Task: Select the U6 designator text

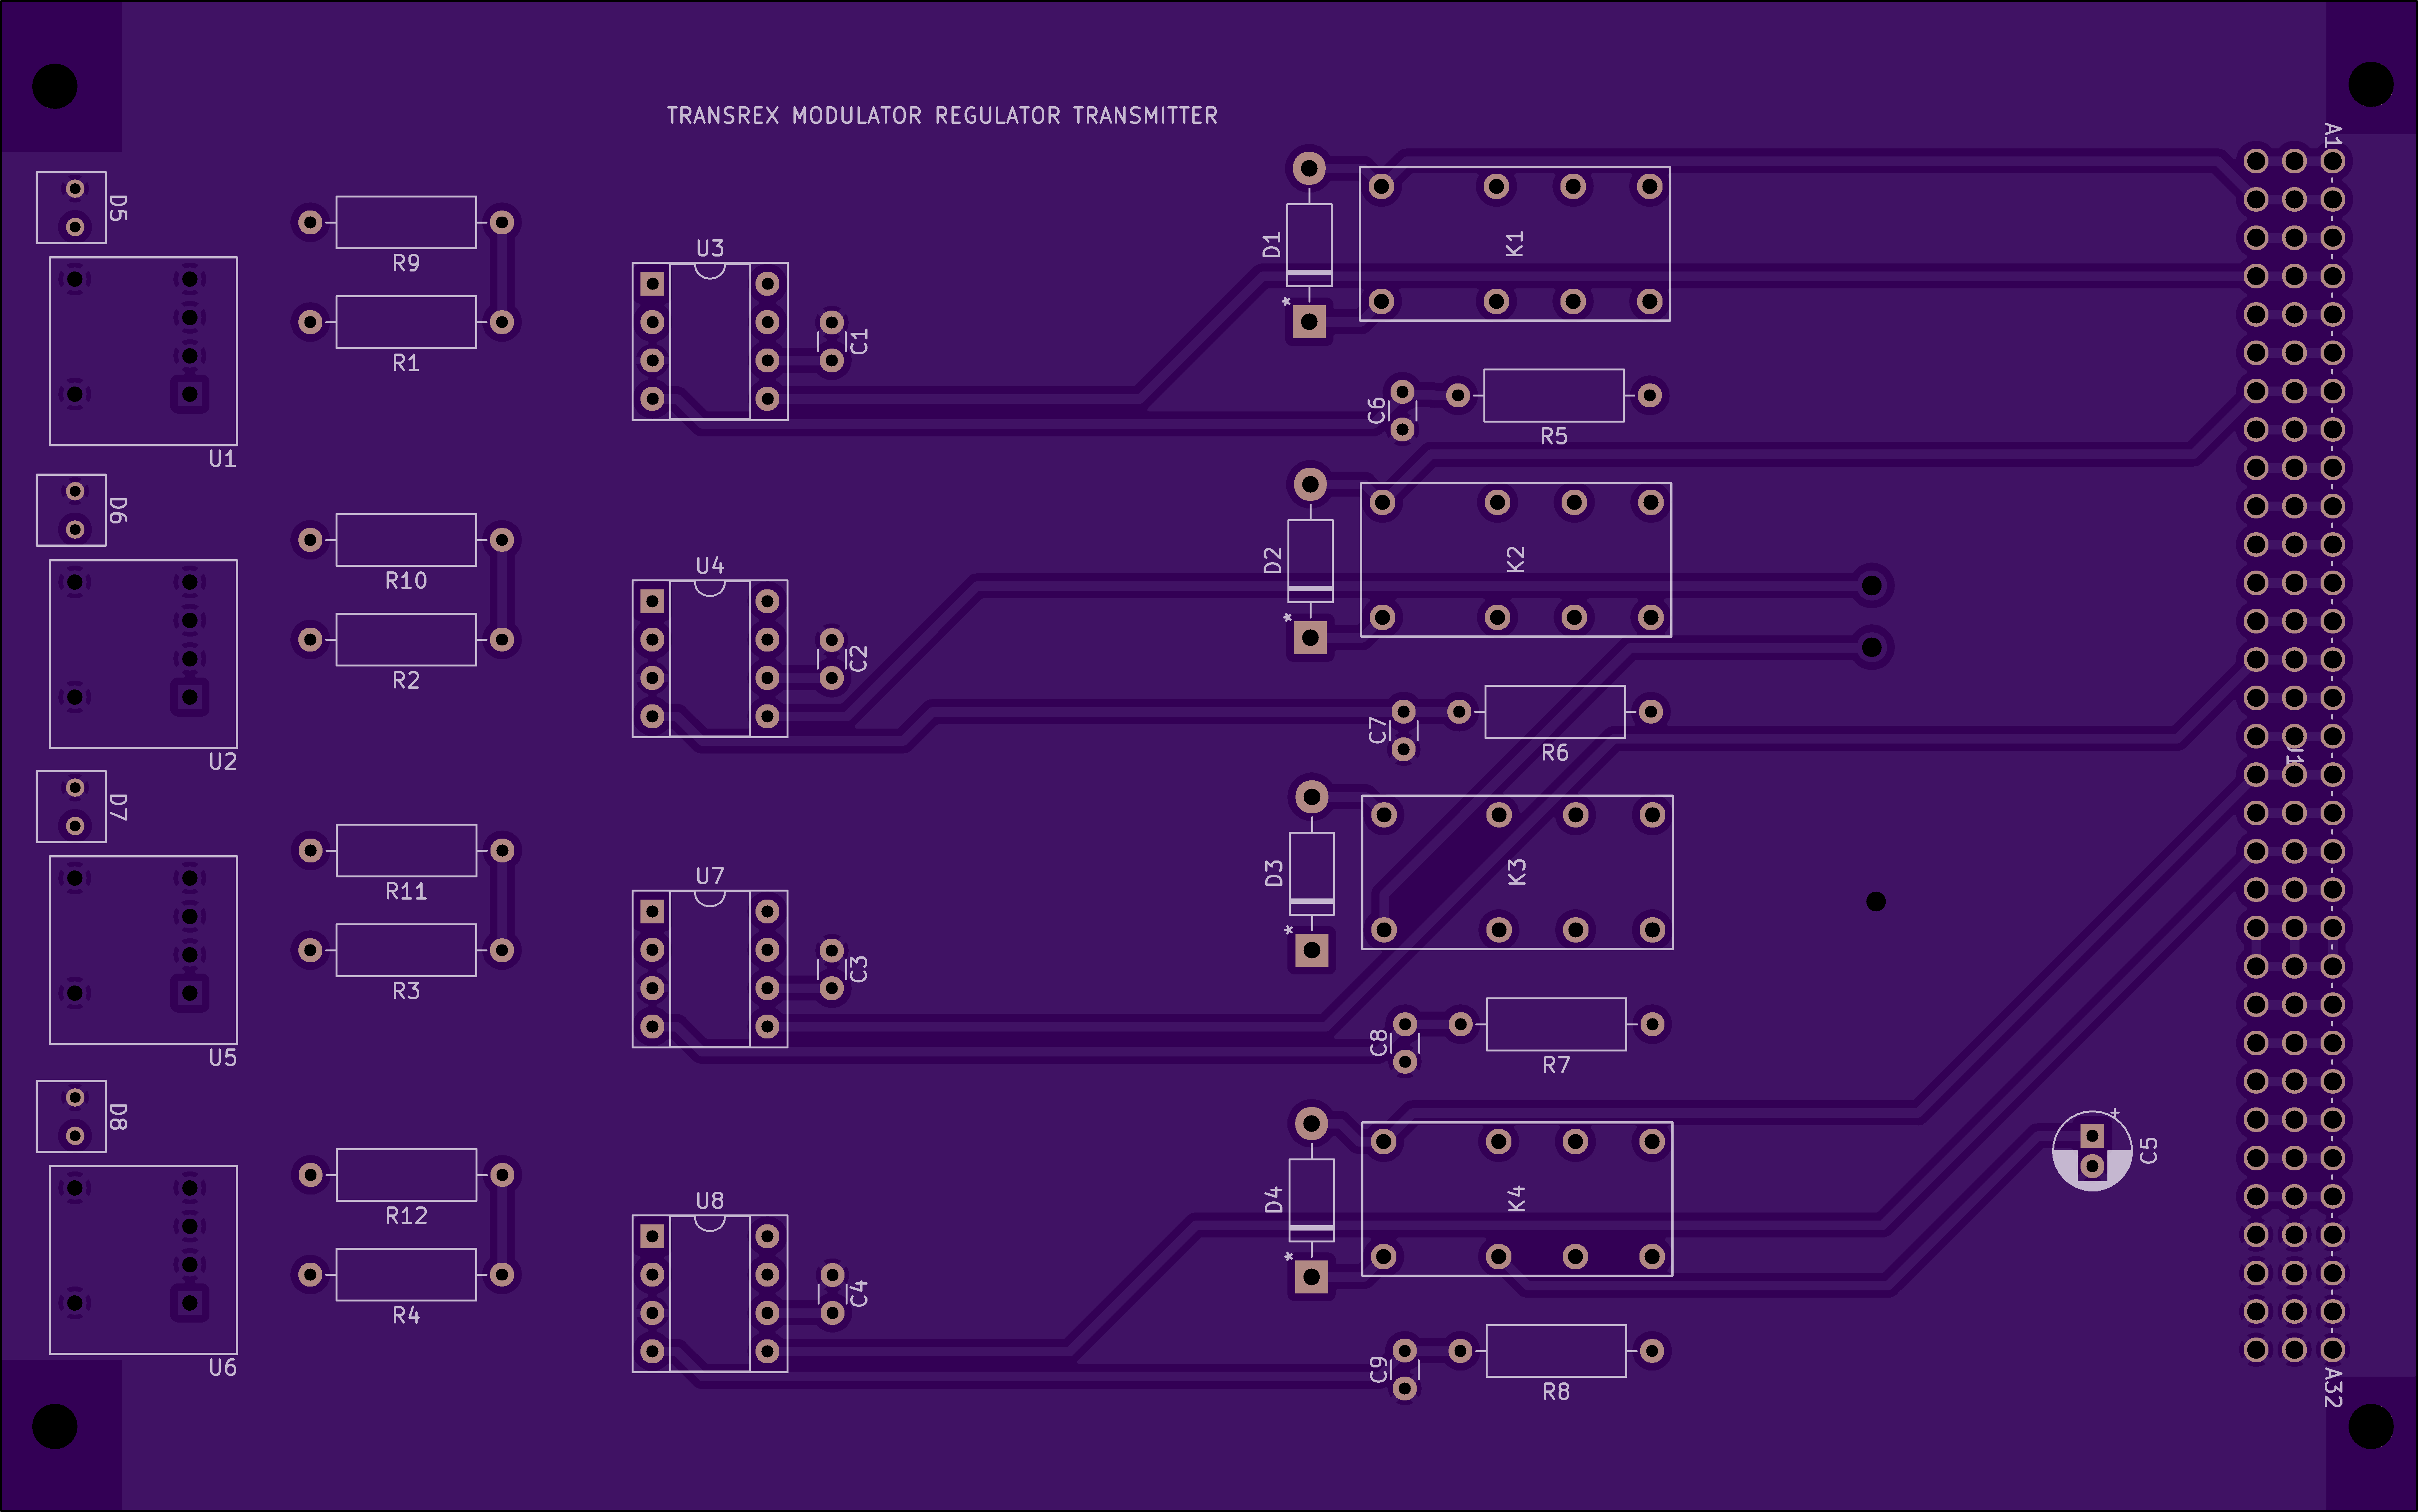Action: click(222, 1368)
